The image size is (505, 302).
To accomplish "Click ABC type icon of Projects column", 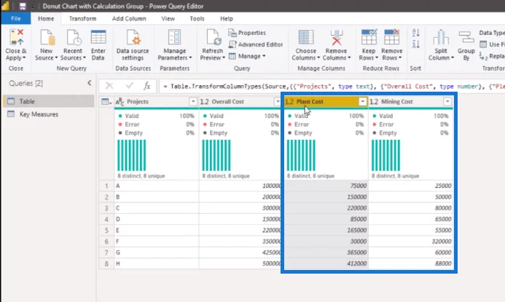I will click(120, 102).
